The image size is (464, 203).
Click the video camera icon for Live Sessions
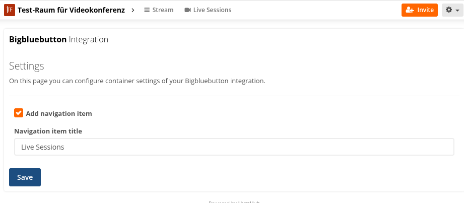[x=187, y=10]
